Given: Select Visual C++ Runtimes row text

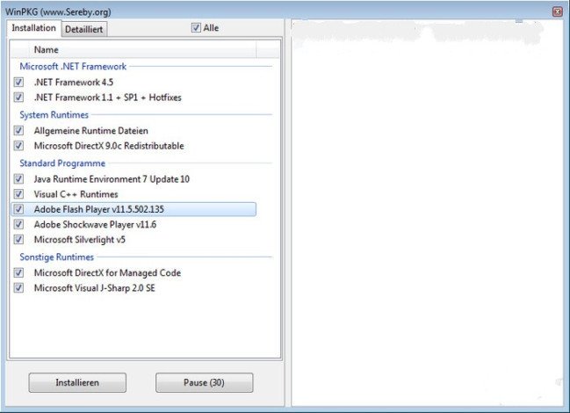Looking at the screenshot, I should (76, 194).
